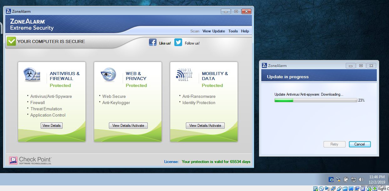The width and height of the screenshot is (389, 191).
Task: Select the Update menu item
Action: pos(219,31)
